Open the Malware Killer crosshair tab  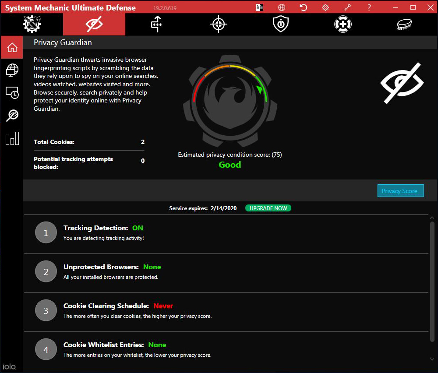pyautogui.click(x=219, y=24)
